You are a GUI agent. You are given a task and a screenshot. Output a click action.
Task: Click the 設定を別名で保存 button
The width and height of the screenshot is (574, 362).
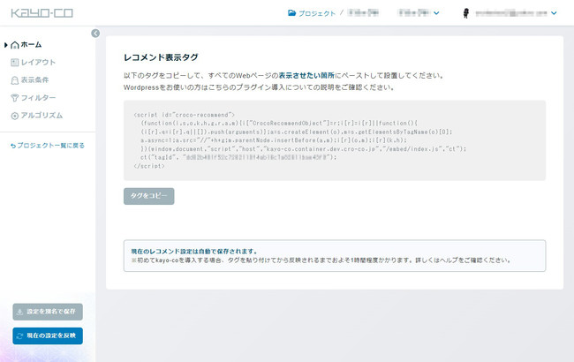click(48, 312)
